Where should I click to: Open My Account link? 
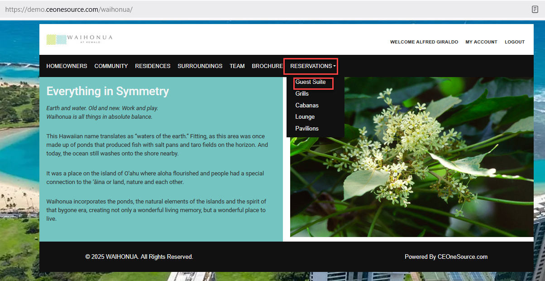(481, 42)
